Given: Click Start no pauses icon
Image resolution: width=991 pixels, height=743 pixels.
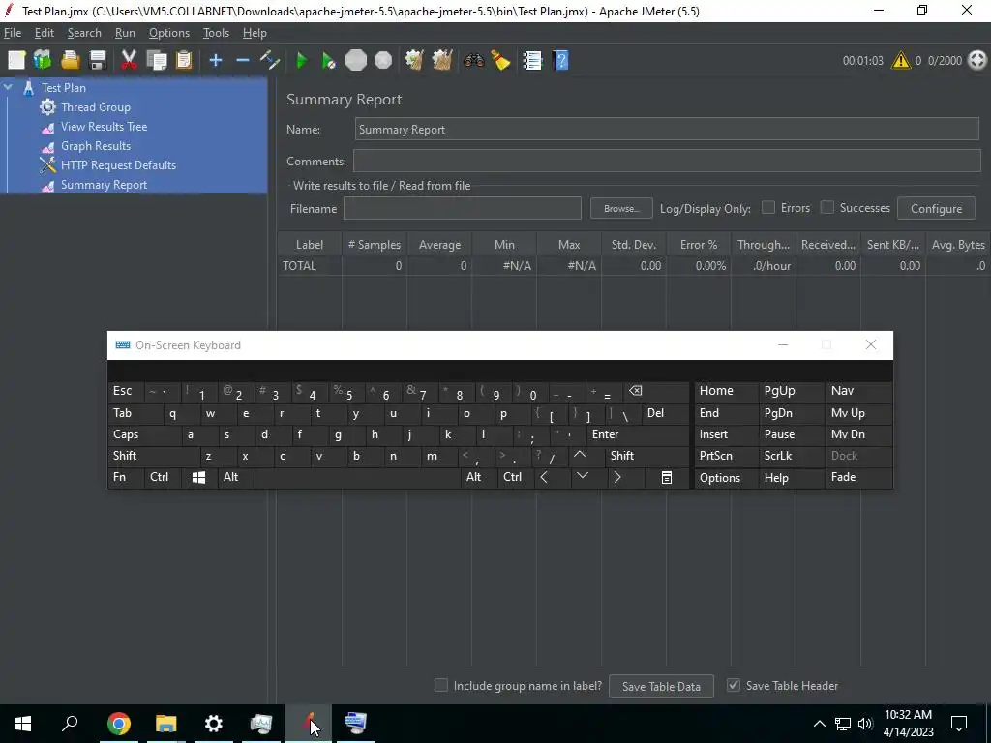Looking at the screenshot, I should click(328, 61).
